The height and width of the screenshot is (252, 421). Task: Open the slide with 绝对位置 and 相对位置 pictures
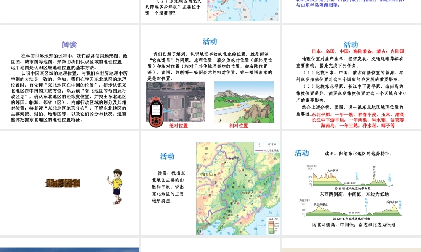210,77
